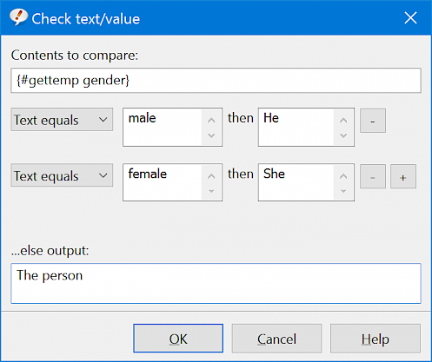Click the She output text box
The width and height of the screenshot is (432, 362).
tap(306, 182)
